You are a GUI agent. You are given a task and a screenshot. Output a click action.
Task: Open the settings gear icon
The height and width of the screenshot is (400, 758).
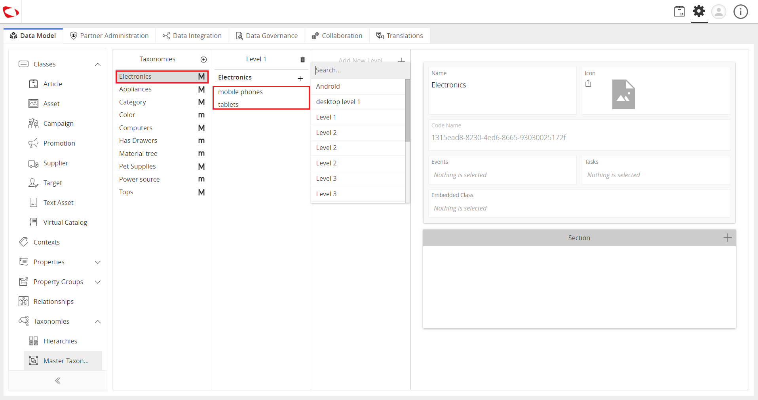(699, 11)
